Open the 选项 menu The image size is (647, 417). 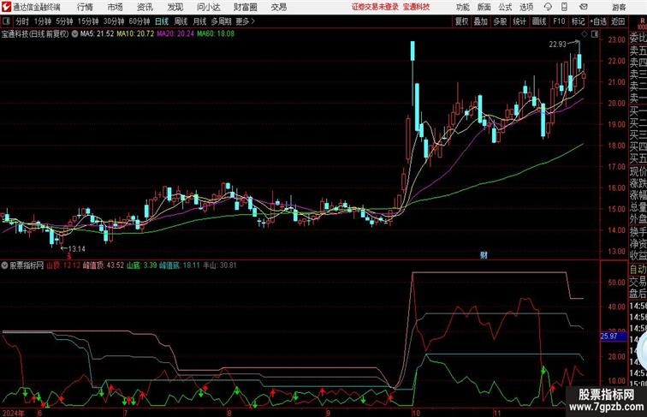click(526, 7)
